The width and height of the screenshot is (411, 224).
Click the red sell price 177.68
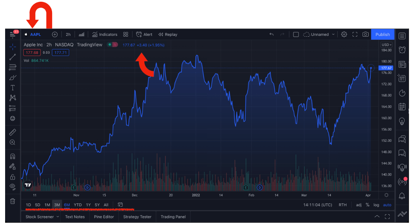click(32, 53)
